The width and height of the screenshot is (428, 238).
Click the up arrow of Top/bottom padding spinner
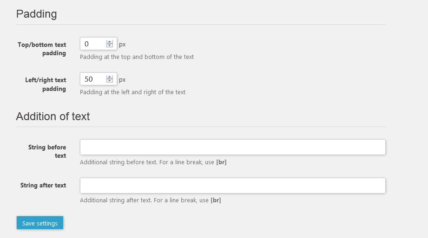(110, 42)
